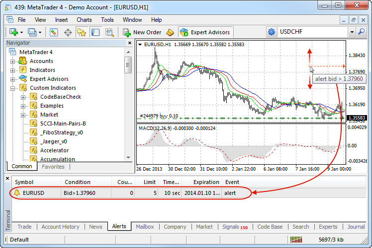The width and height of the screenshot is (372, 248).
Task: Click the New Chart toolbar icon
Action: coord(13,32)
